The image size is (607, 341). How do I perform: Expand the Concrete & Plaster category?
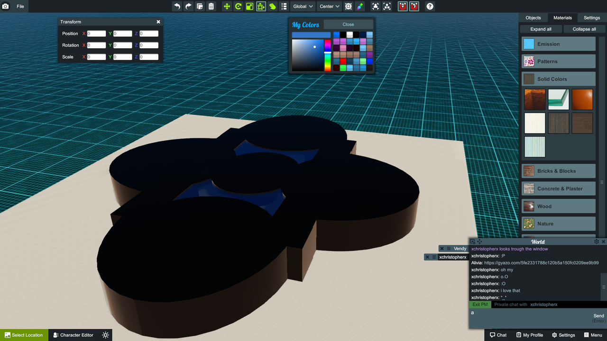(x=559, y=188)
